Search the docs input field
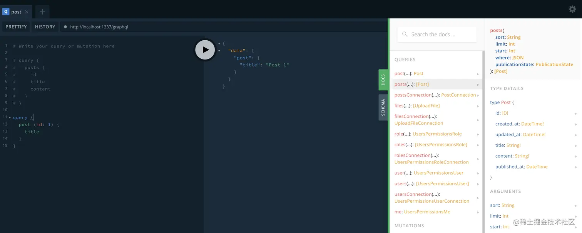The width and height of the screenshot is (582, 233). [x=437, y=34]
